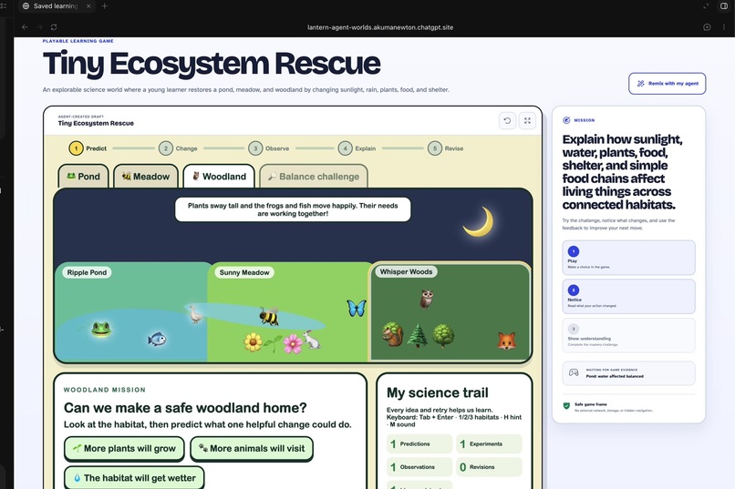Click the blue butterfly in the meadow
The image size is (735, 489).
pyautogui.click(x=357, y=308)
